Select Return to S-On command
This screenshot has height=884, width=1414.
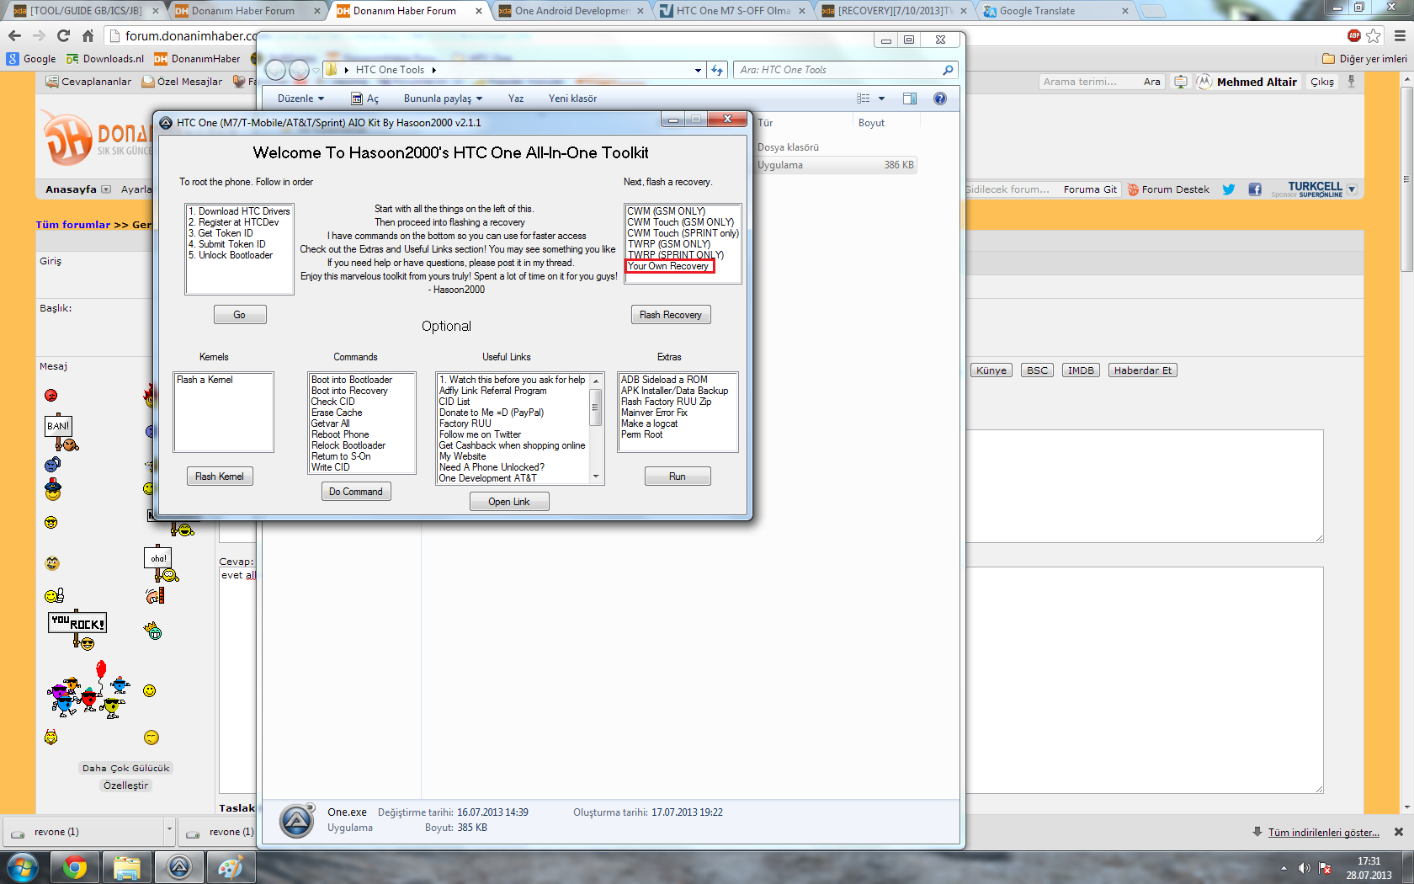[x=341, y=456]
